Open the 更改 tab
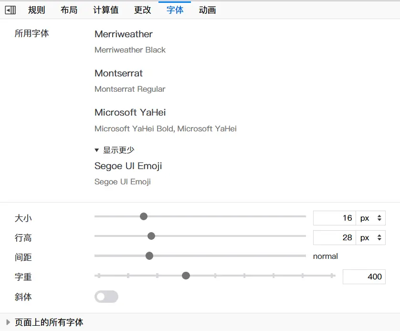 142,10
